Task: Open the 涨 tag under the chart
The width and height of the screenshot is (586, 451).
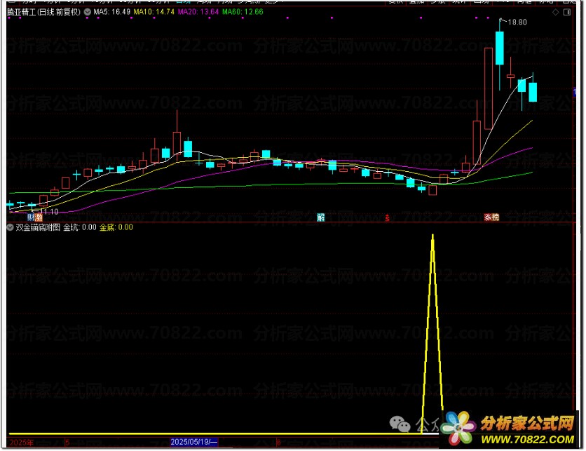Action: pyautogui.click(x=488, y=217)
